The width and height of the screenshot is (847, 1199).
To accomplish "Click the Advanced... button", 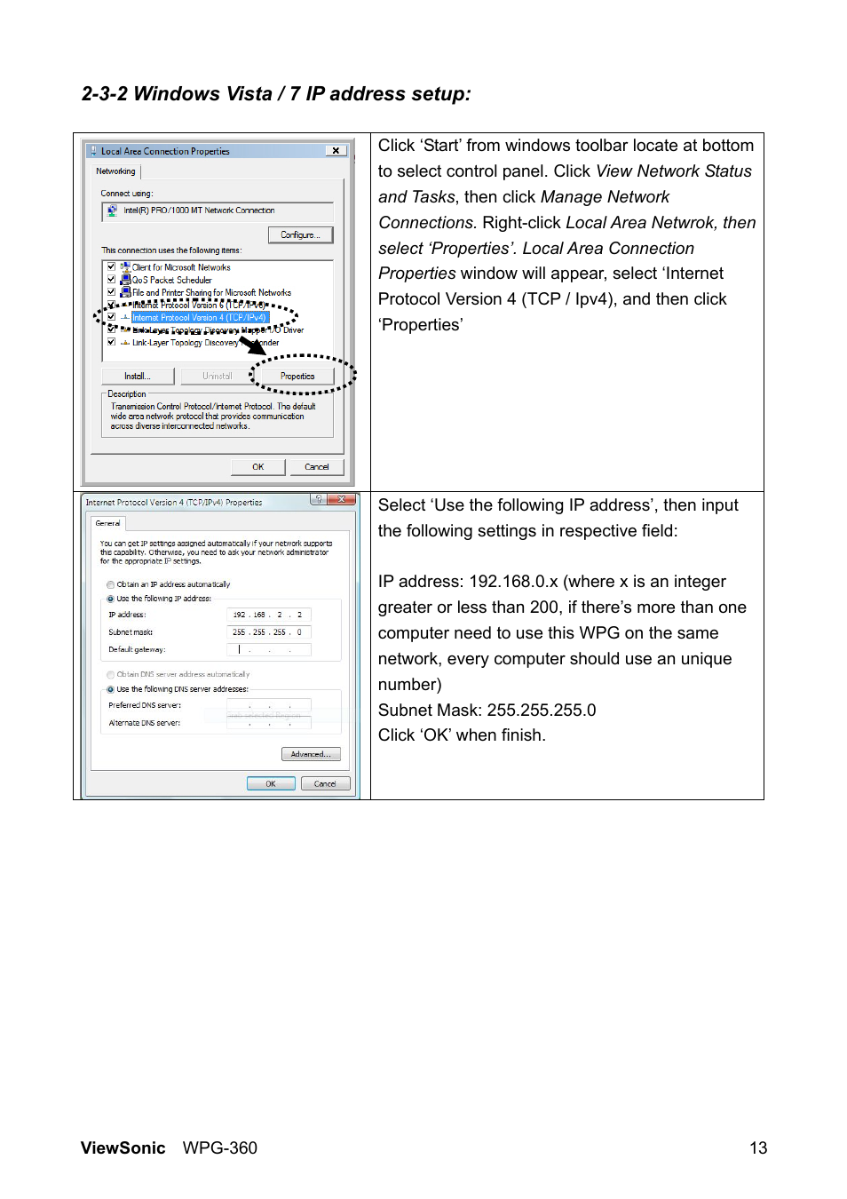I will tap(311, 754).
